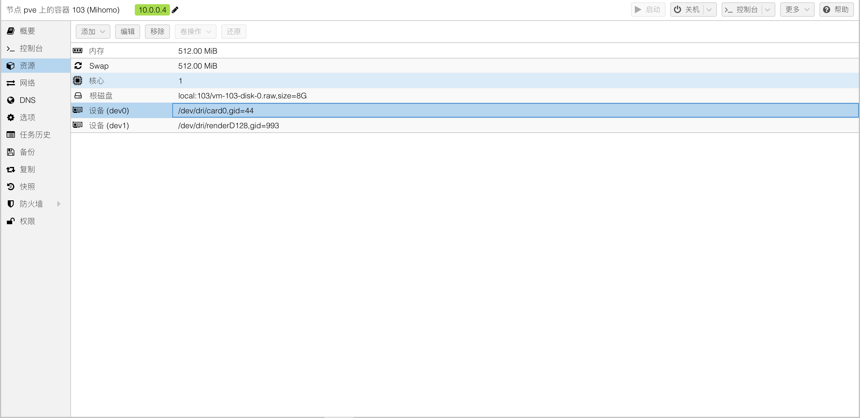Image resolution: width=860 pixels, height=418 pixels.
Task: Select the 设备 (dev1) renderD128 row
Action: click(228, 126)
